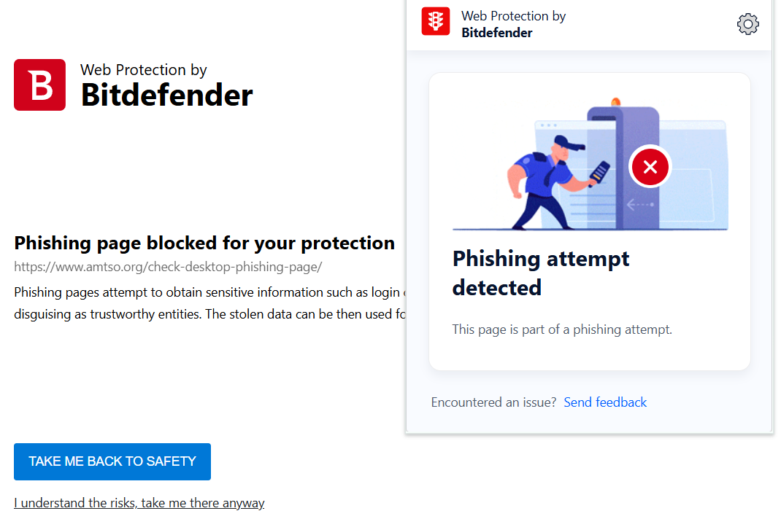The height and width of the screenshot is (519, 781).
Task: Click the phishing pages description paragraph
Action: click(209, 303)
